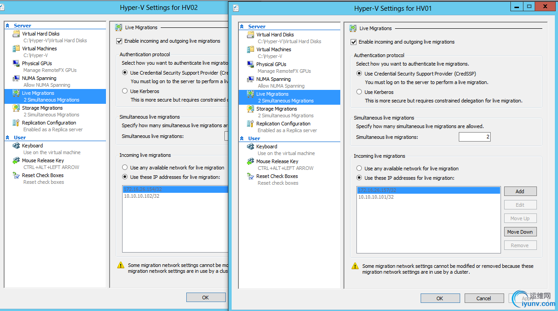Viewport: 558px width, 311px height.
Task: Click Replication Configuration icon in HV01 window
Action: click(250, 124)
